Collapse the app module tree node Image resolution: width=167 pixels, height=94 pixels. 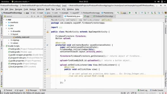4,20
